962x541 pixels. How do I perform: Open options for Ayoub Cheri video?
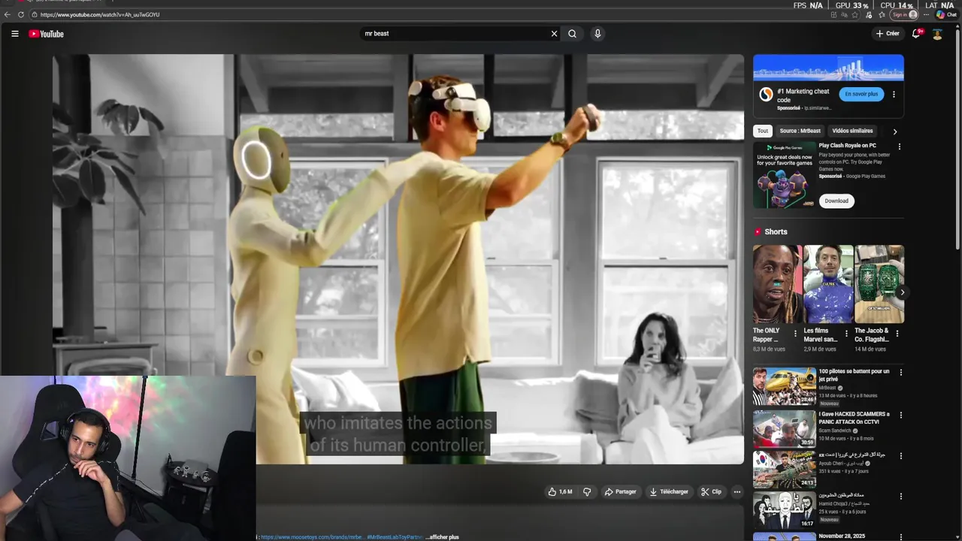pos(901,455)
